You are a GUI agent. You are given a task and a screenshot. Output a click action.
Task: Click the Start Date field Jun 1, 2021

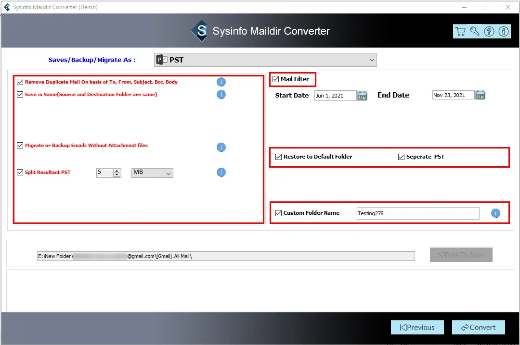click(x=335, y=96)
